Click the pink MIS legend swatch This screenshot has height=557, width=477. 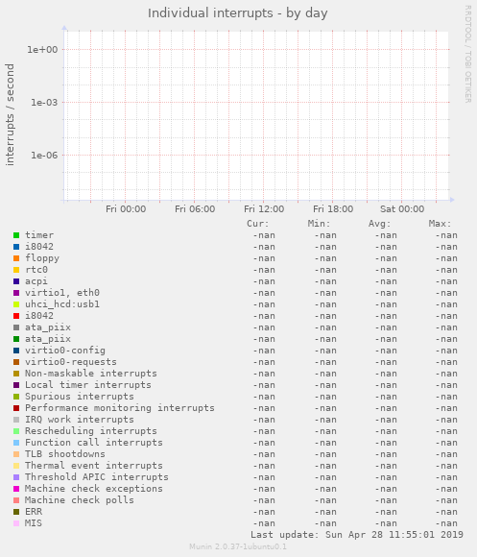pos(16,523)
